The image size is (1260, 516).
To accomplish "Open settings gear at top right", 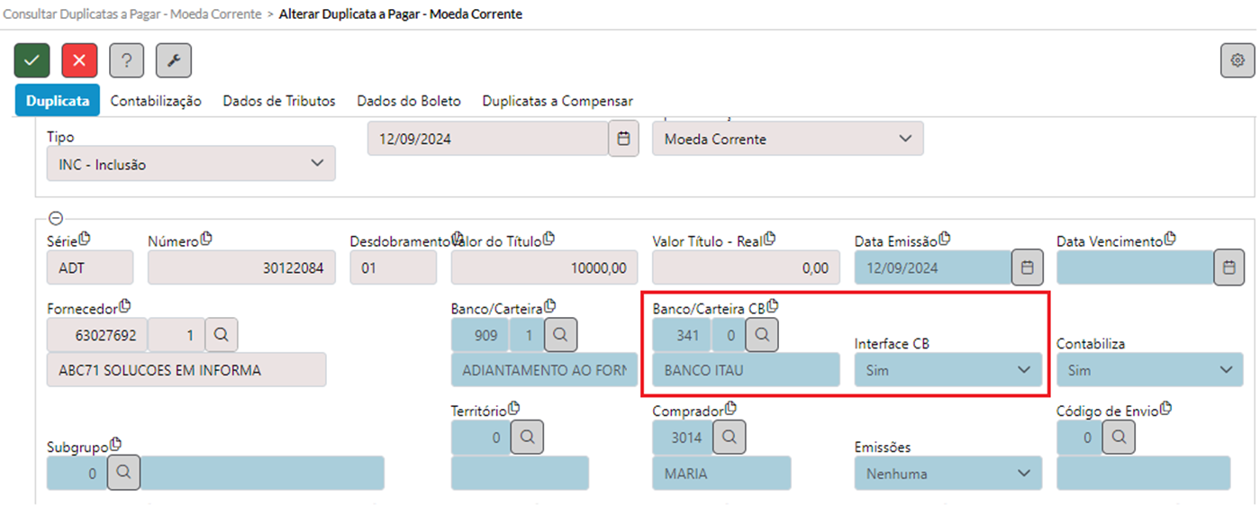I will [1237, 60].
